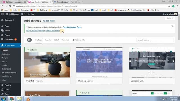Open InkThemes Themes submenu item
Viewport: 180px width, 101px height.
[x=9, y=73]
